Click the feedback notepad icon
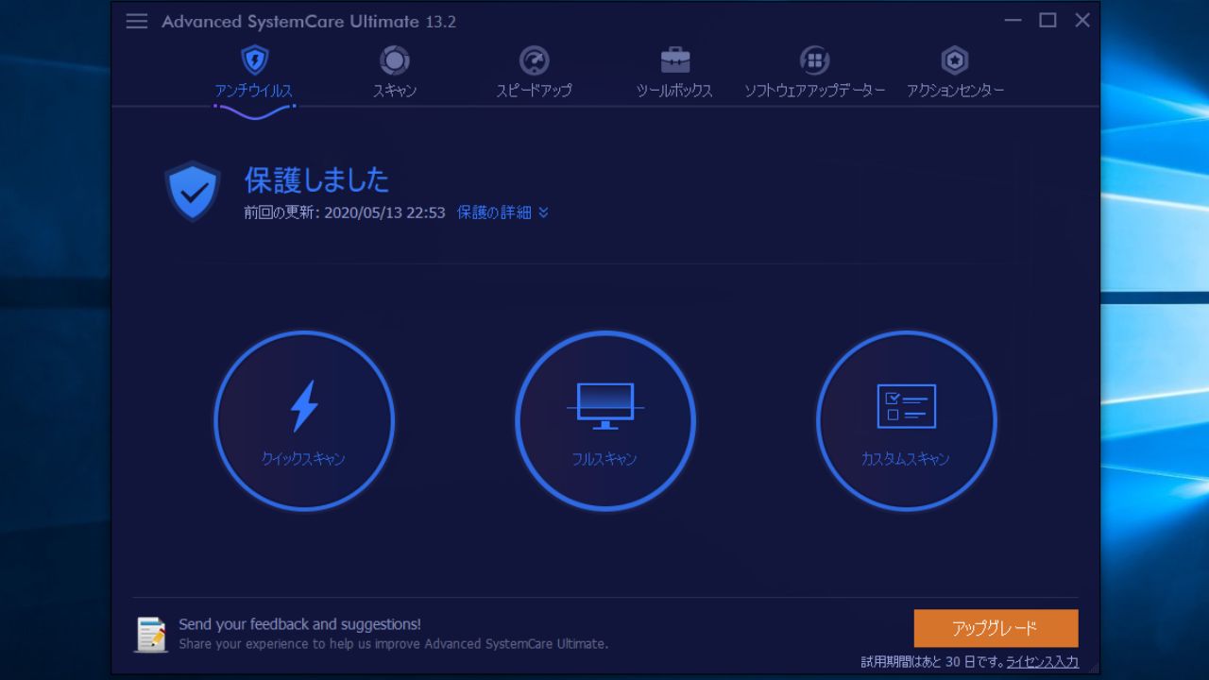The height and width of the screenshot is (680, 1209). pyautogui.click(x=151, y=634)
